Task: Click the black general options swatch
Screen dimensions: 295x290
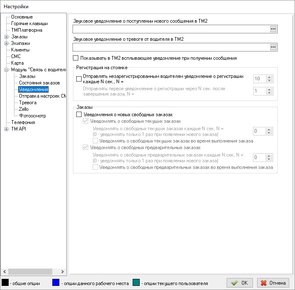Action: pos(5,283)
